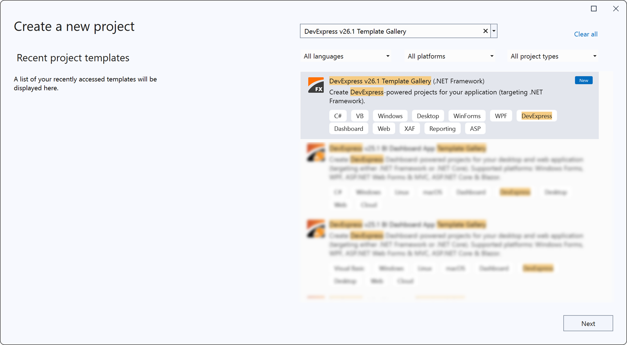Screen dimensions: 627x345
Task: Click the C# tag
Action: [x=338, y=116]
